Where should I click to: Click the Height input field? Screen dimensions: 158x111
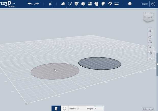[99, 109]
